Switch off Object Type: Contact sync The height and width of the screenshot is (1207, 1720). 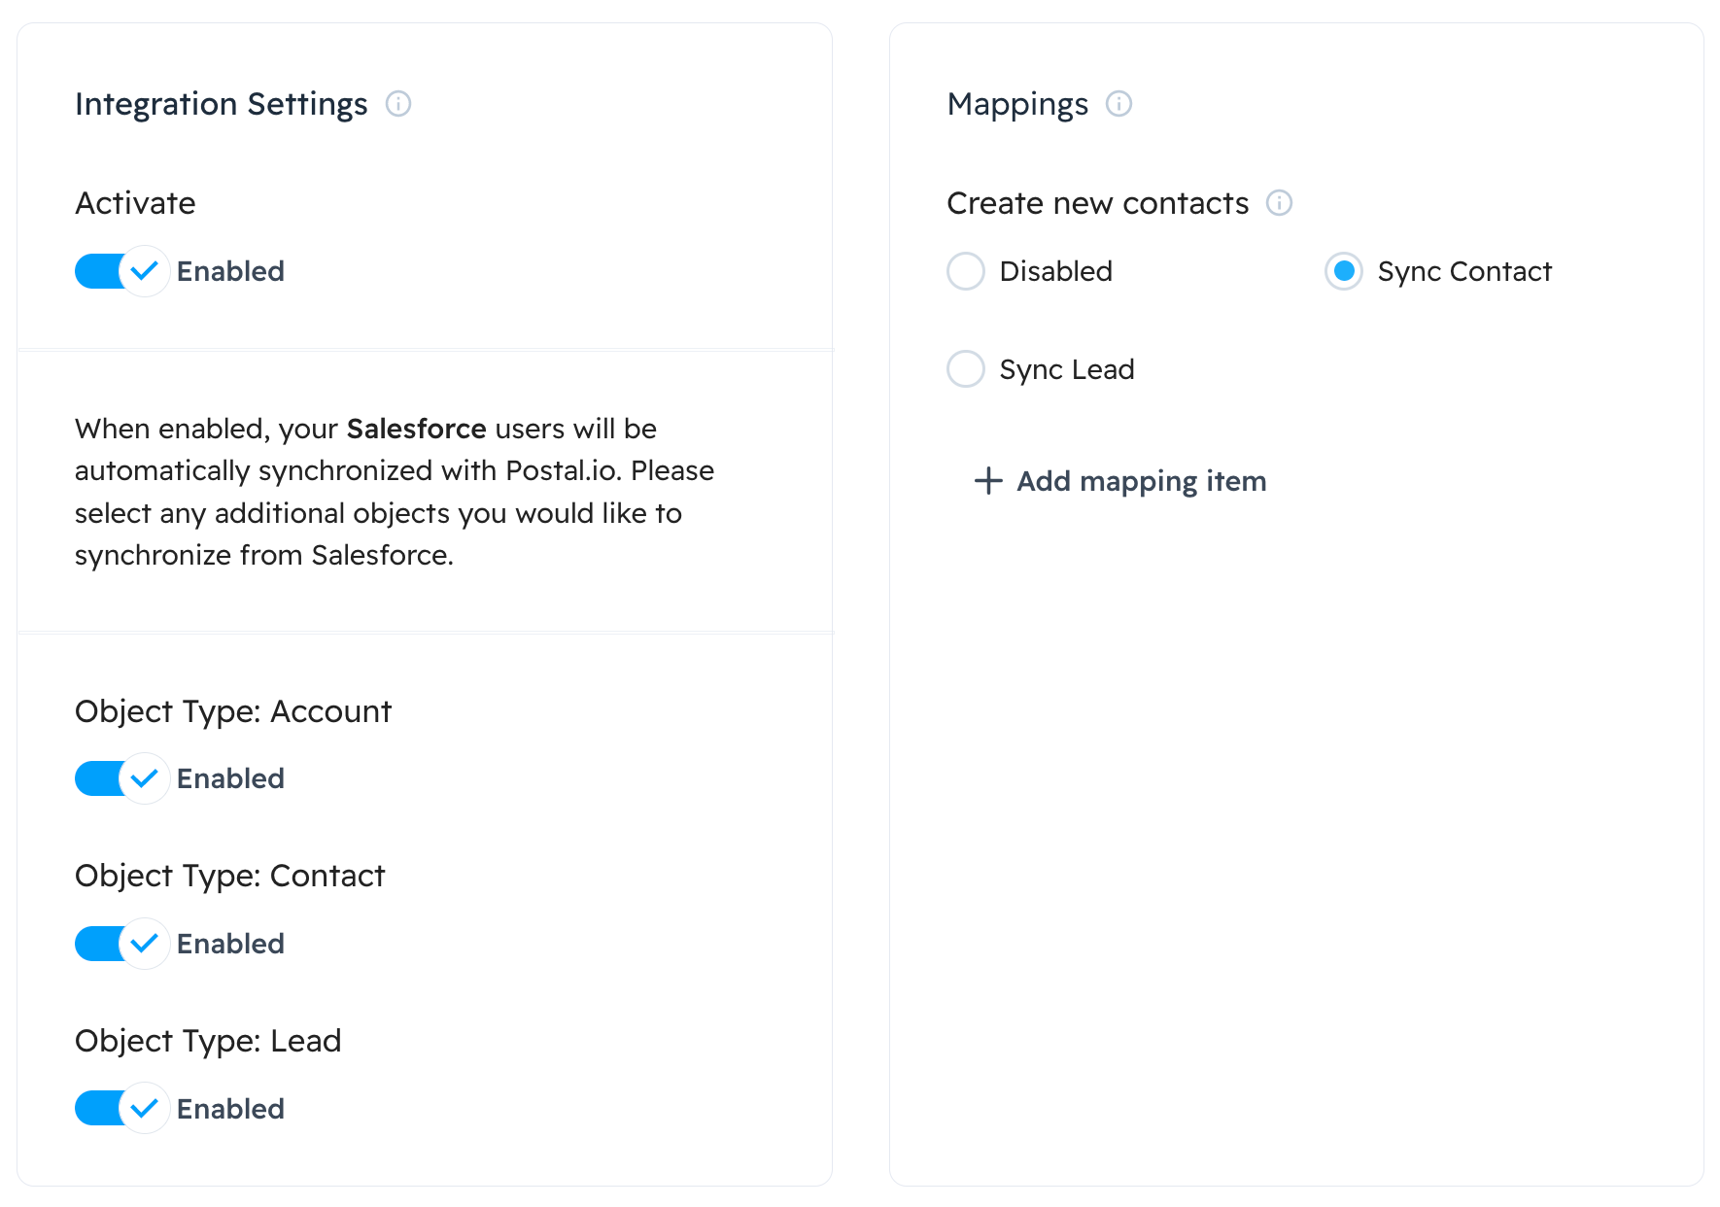(121, 944)
